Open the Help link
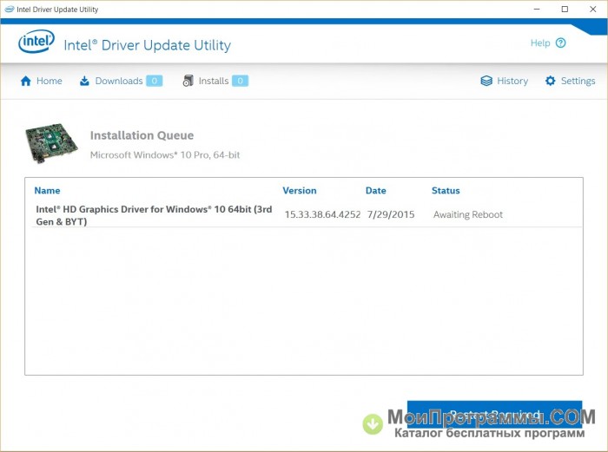Viewport: 608px width, 452px height. 540,43
